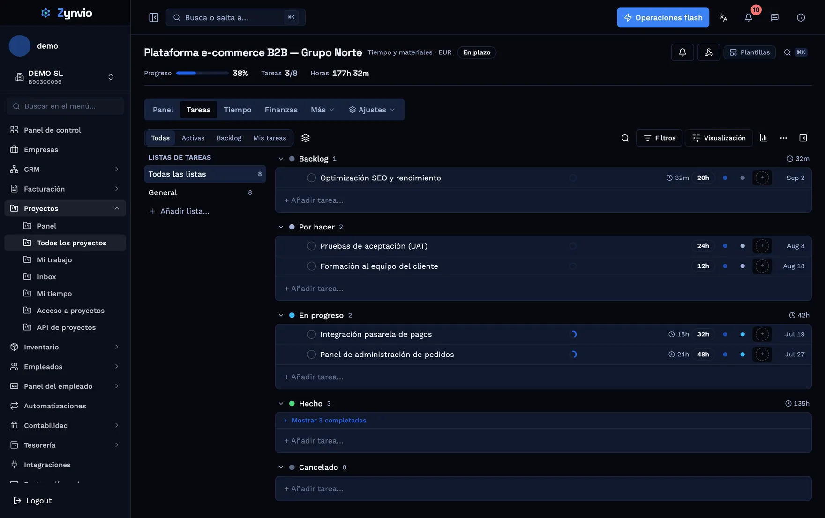Toggle the side panel layout icon
Viewport: 825px width, 518px height.
point(803,138)
